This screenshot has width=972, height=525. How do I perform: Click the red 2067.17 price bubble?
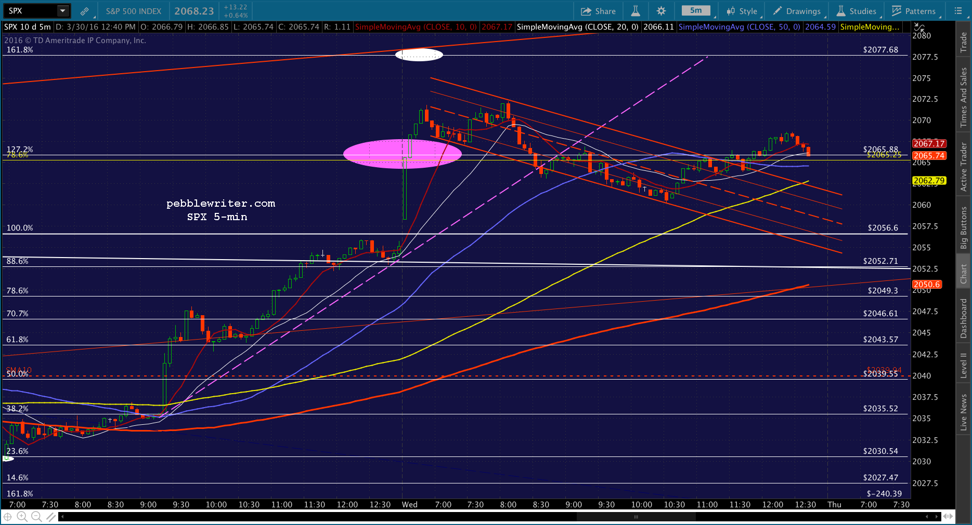click(929, 143)
